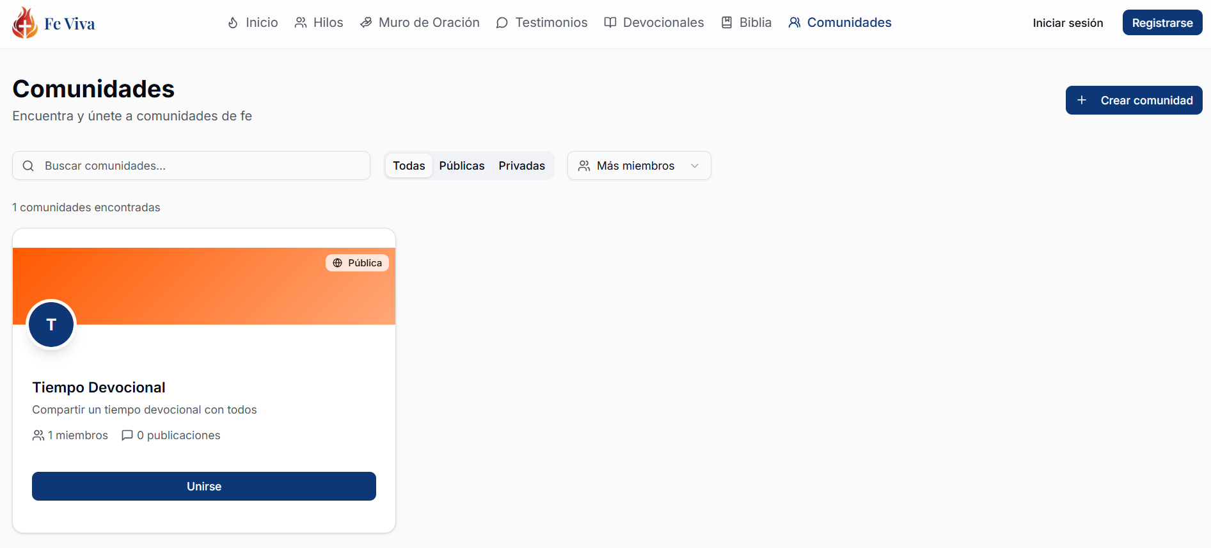Image resolution: width=1211 pixels, height=548 pixels.
Task: Filter by Privadas communities
Action: click(522, 166)
